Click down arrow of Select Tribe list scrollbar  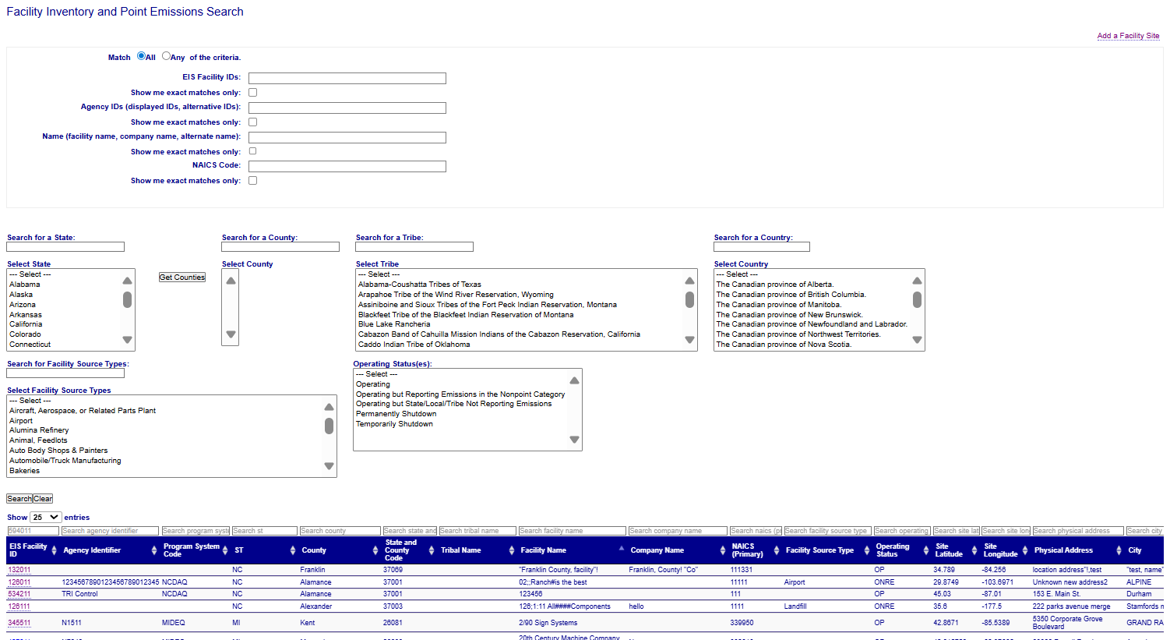click(x=689, y=340)
